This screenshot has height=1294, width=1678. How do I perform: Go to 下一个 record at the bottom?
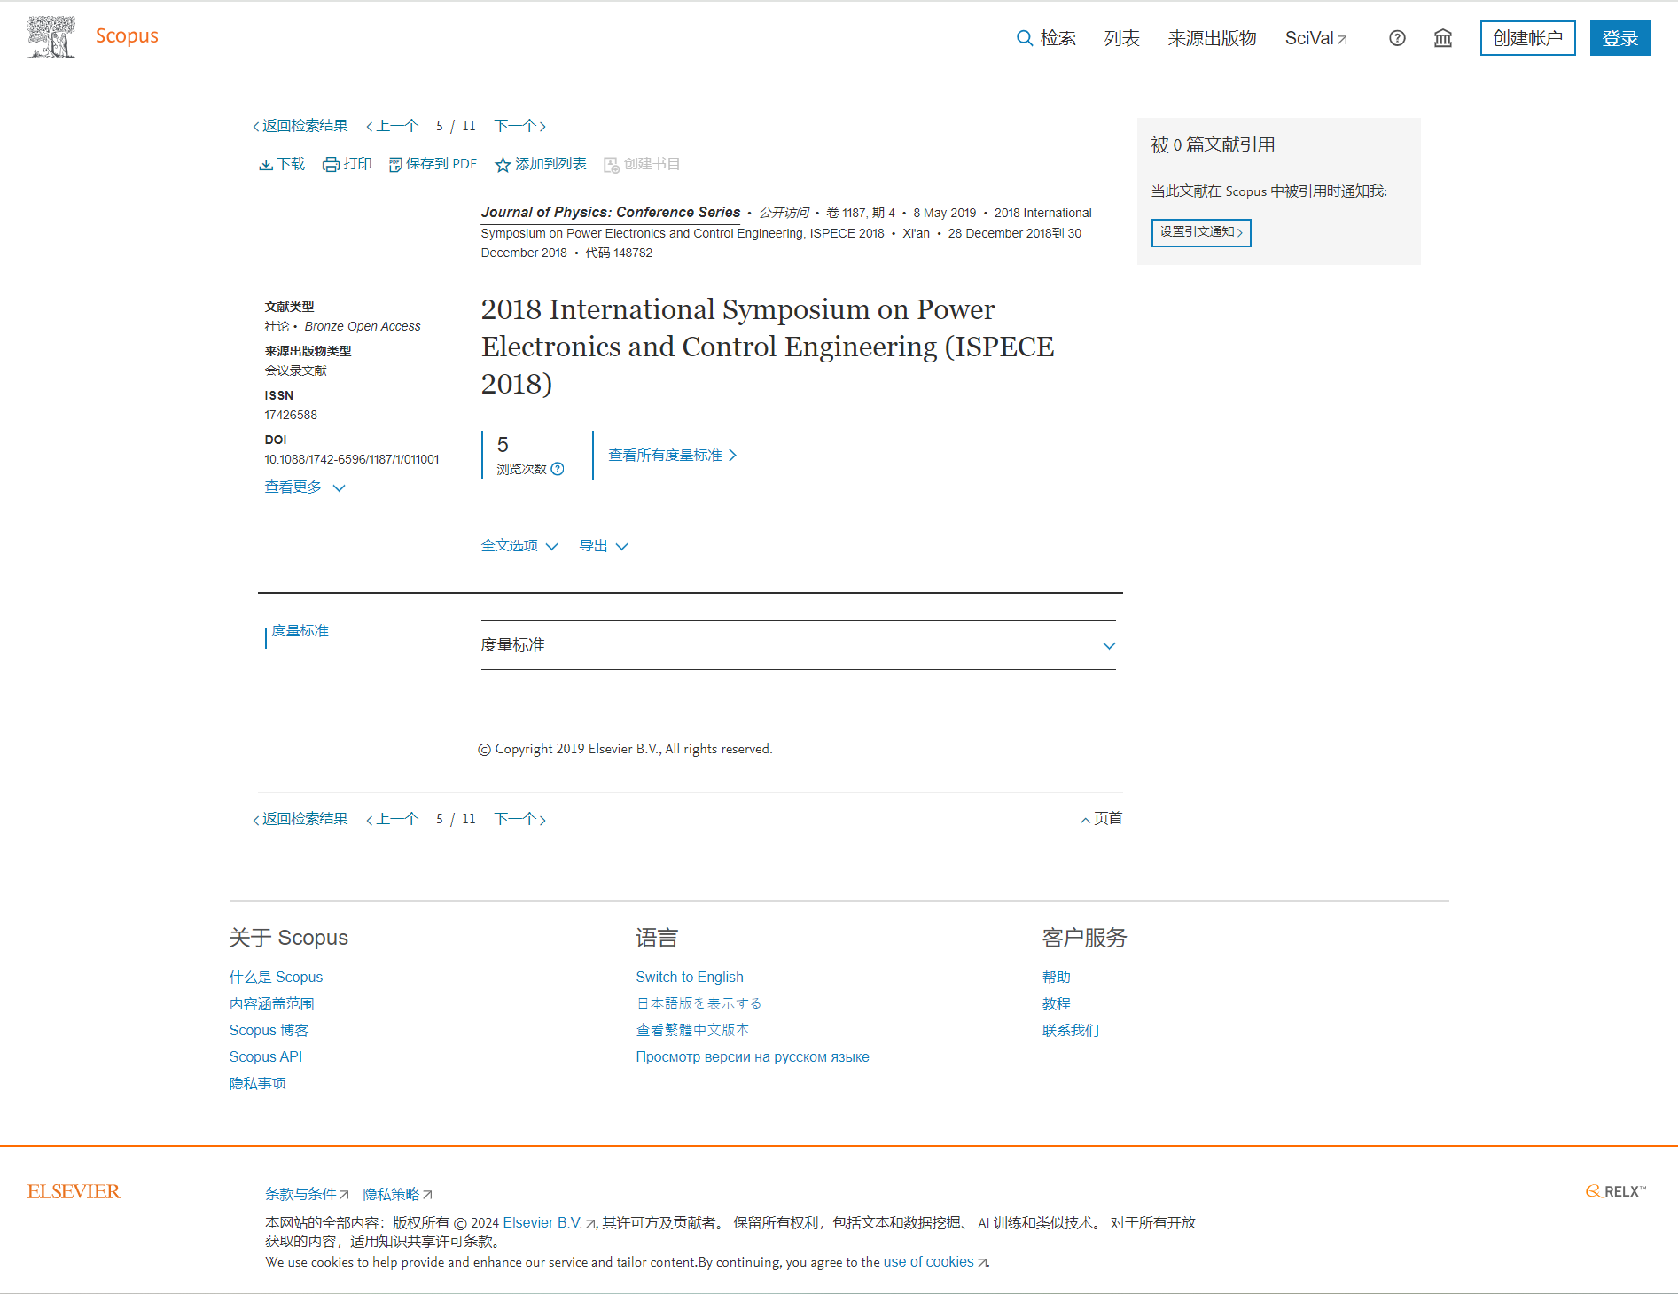pyautogui.click(x=519, y=819)
